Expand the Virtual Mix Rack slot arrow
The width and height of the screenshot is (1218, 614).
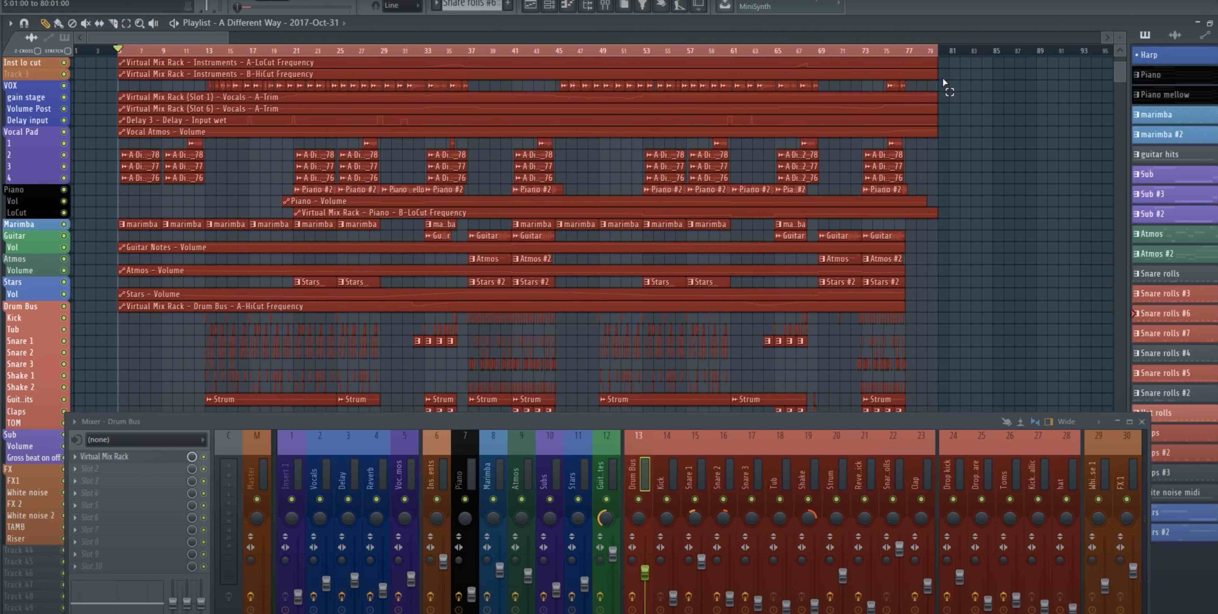(x=75, y=457)
